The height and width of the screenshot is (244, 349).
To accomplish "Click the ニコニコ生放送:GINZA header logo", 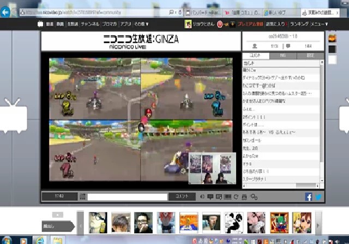I will (141, 41).
